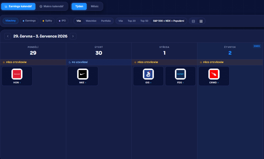Switch to grid view layout icon
Image resolution: width=264 pixels, height=159 pixels.
(201, 21)
